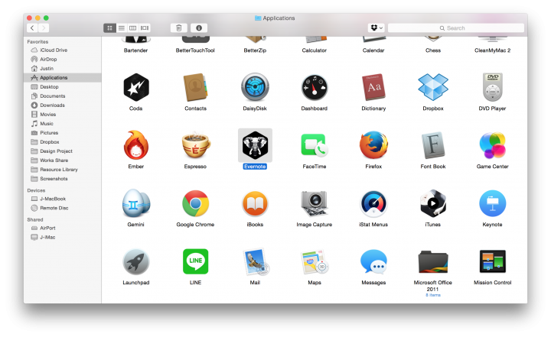This screenshot has width=551, height=337.
Task: Select the Keynote app icon
Action: [x=492, y=203]
